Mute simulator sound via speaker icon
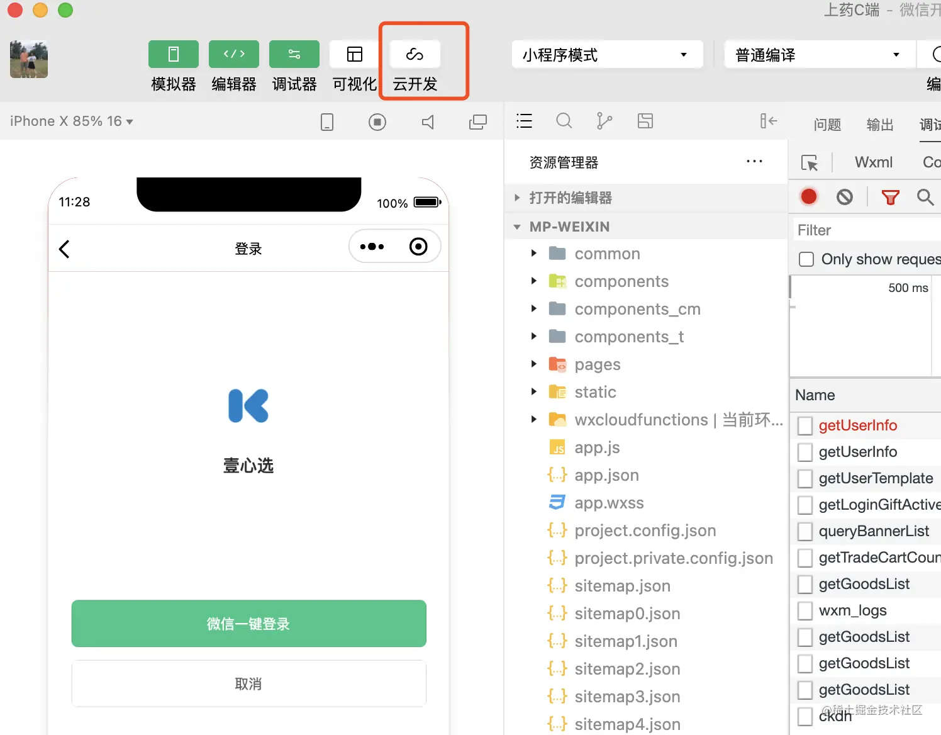Viewport: 941px width, 735px height. tap(428, 122)
